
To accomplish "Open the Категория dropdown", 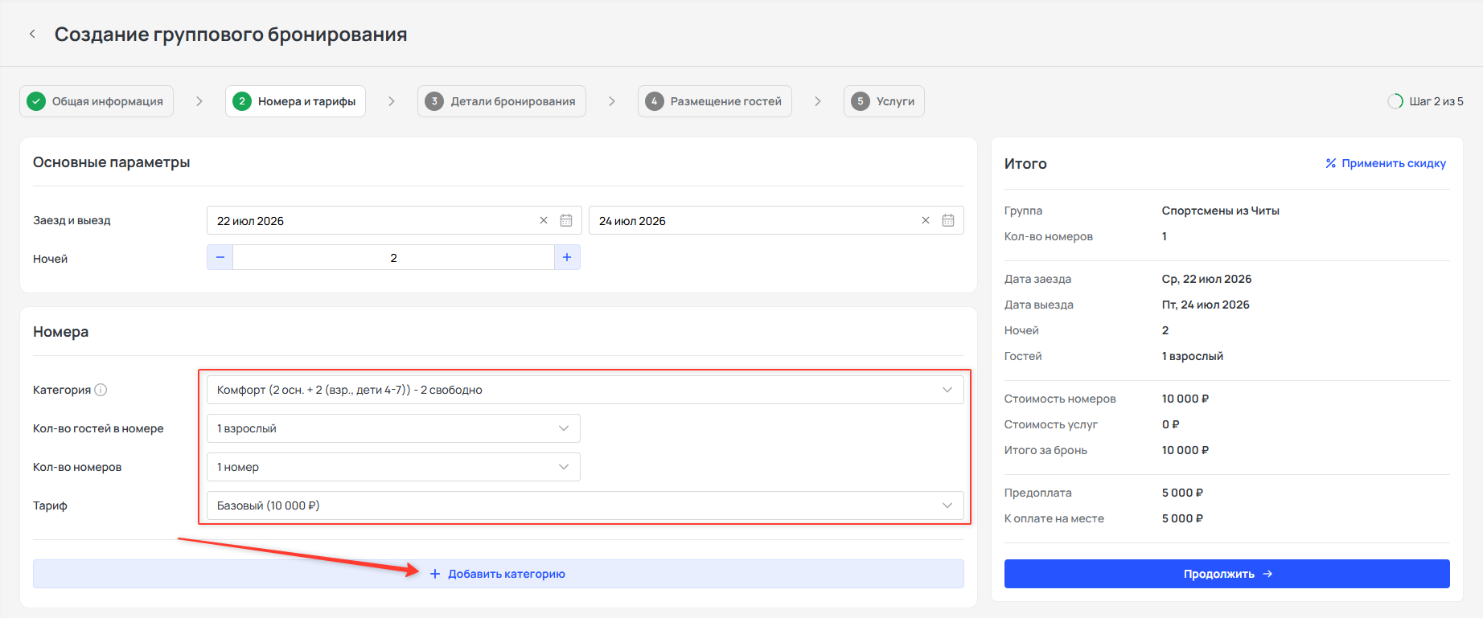I will 585,390.
